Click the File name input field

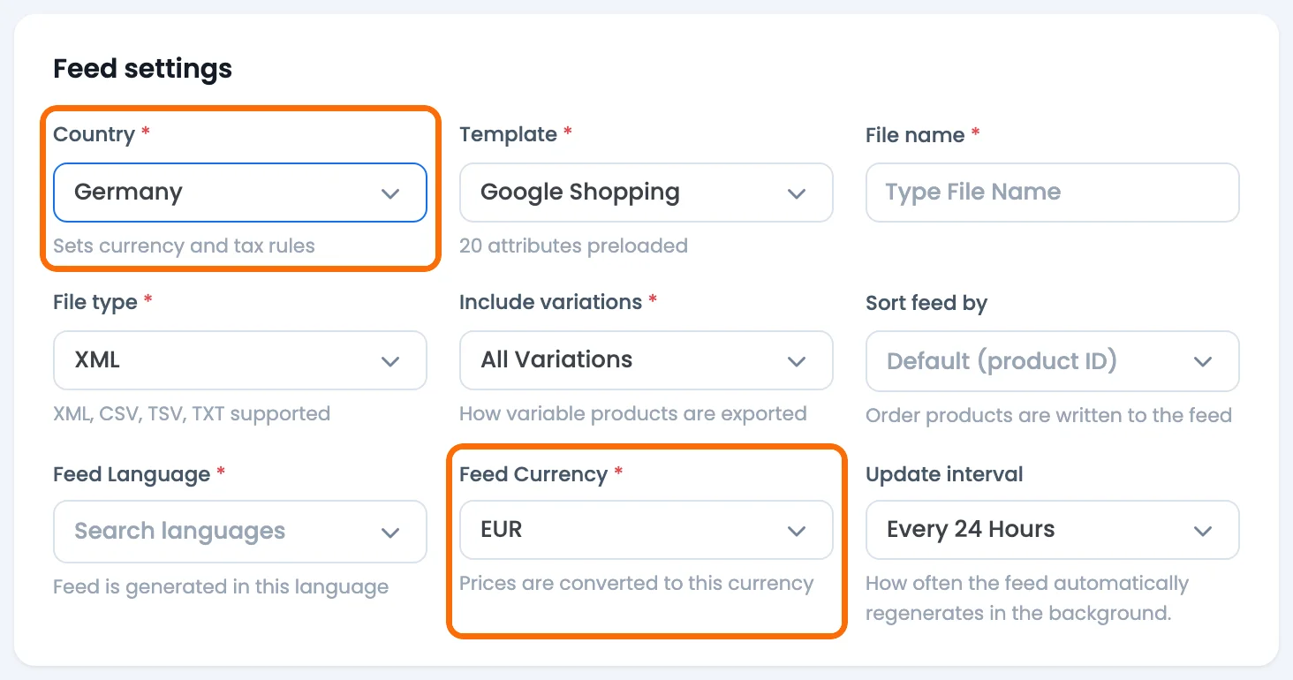pos(1053,193)
